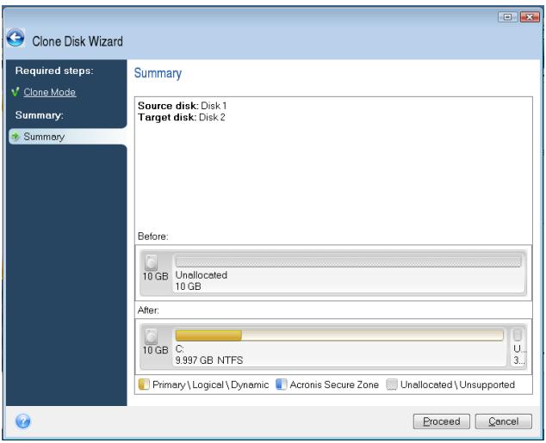Image resolution: width=546 pixels, height=443 pixels.
Task: Click the 'Primary \ Logical \ Dynamic' legend text
Action: (x=211, y=385)
